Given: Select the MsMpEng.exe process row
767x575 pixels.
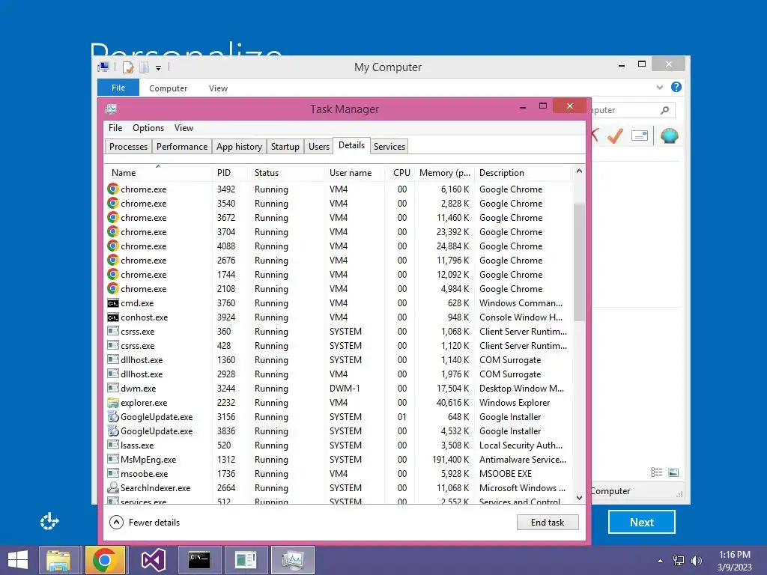Looking at the screenshot, I should coord(338,460).
